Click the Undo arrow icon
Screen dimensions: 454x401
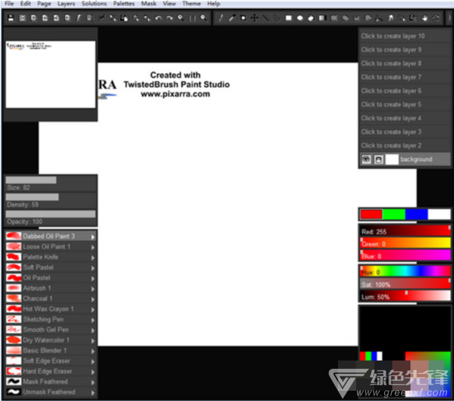pyautogui.click(x=158, y=18)
